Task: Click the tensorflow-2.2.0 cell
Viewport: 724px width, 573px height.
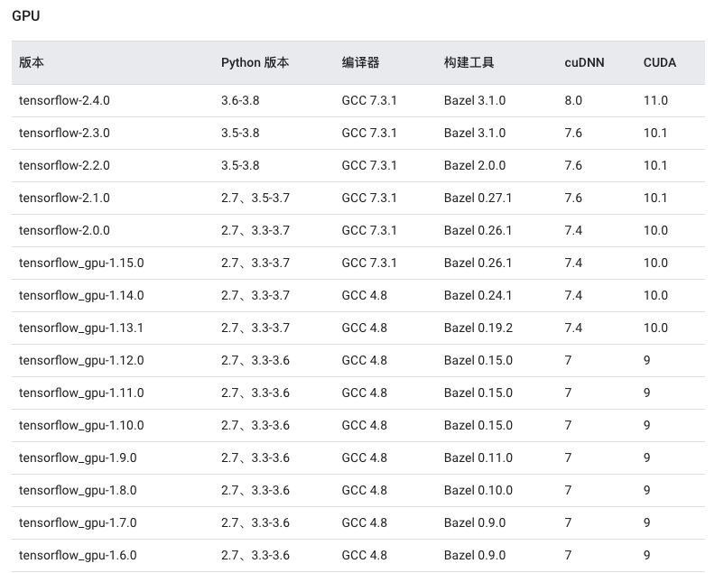Action: 64,165
